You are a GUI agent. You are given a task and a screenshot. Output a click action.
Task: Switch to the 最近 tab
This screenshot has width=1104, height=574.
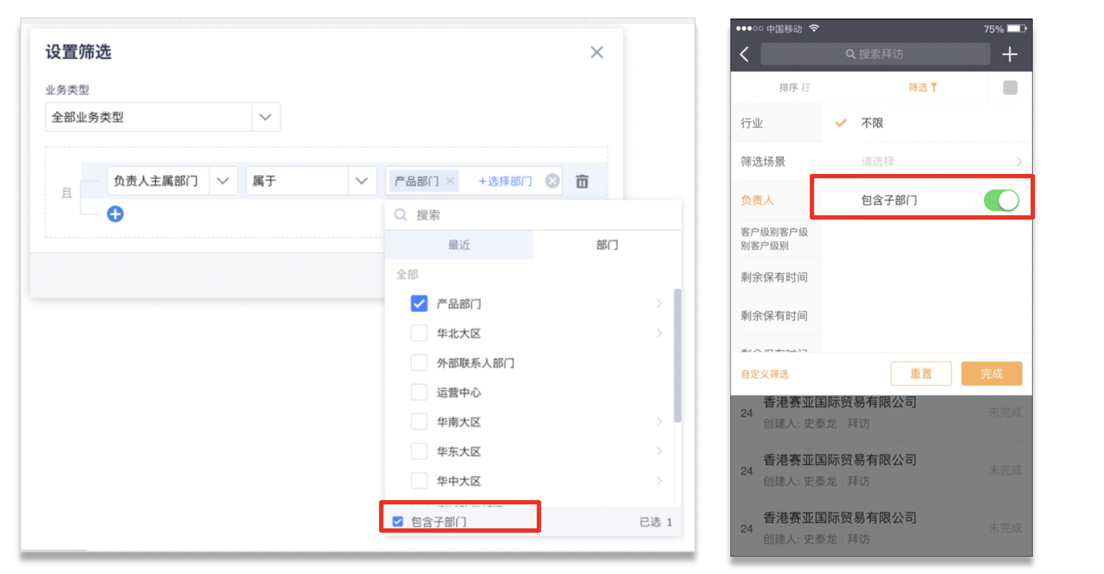pos(459,245)
